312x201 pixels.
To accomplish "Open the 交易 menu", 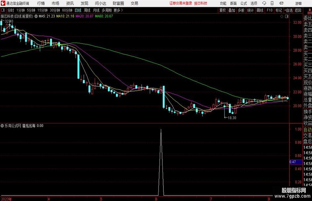I will (134, 3).
